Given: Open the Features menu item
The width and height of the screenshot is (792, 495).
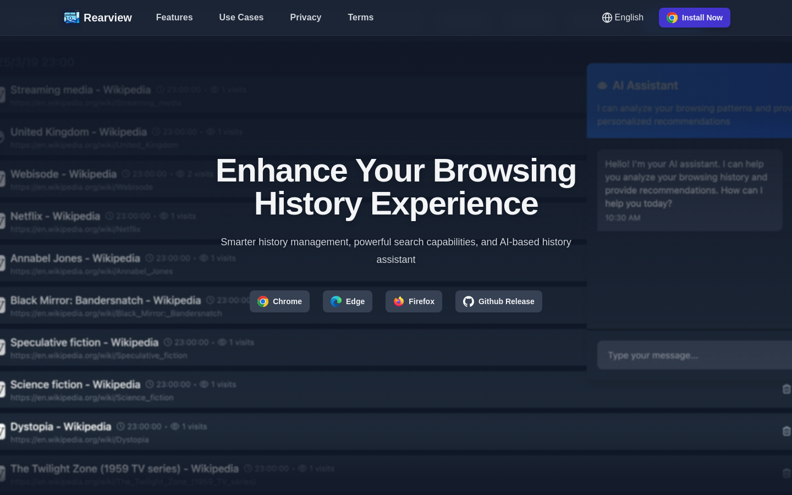Looking at the screenshot, I should coord(174,18).
